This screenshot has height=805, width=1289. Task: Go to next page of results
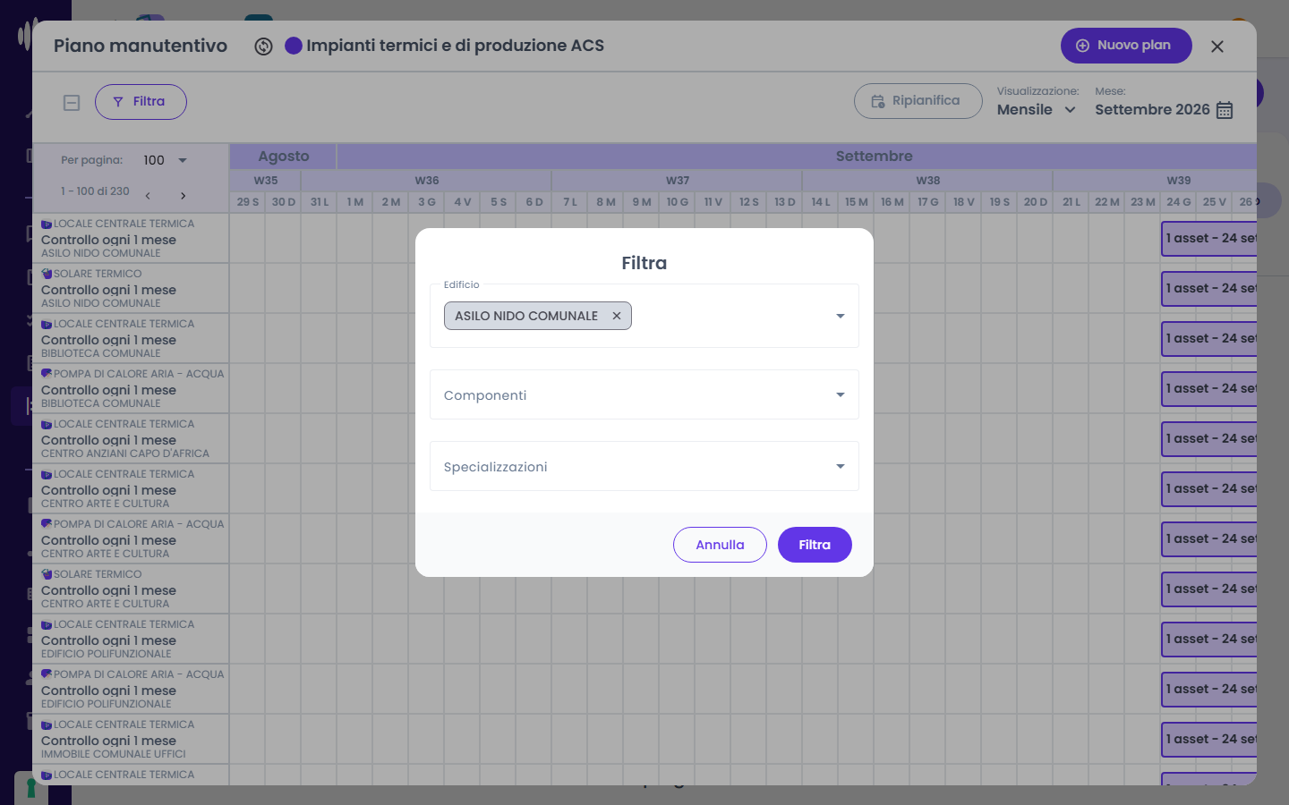click(x=183, y=195)
